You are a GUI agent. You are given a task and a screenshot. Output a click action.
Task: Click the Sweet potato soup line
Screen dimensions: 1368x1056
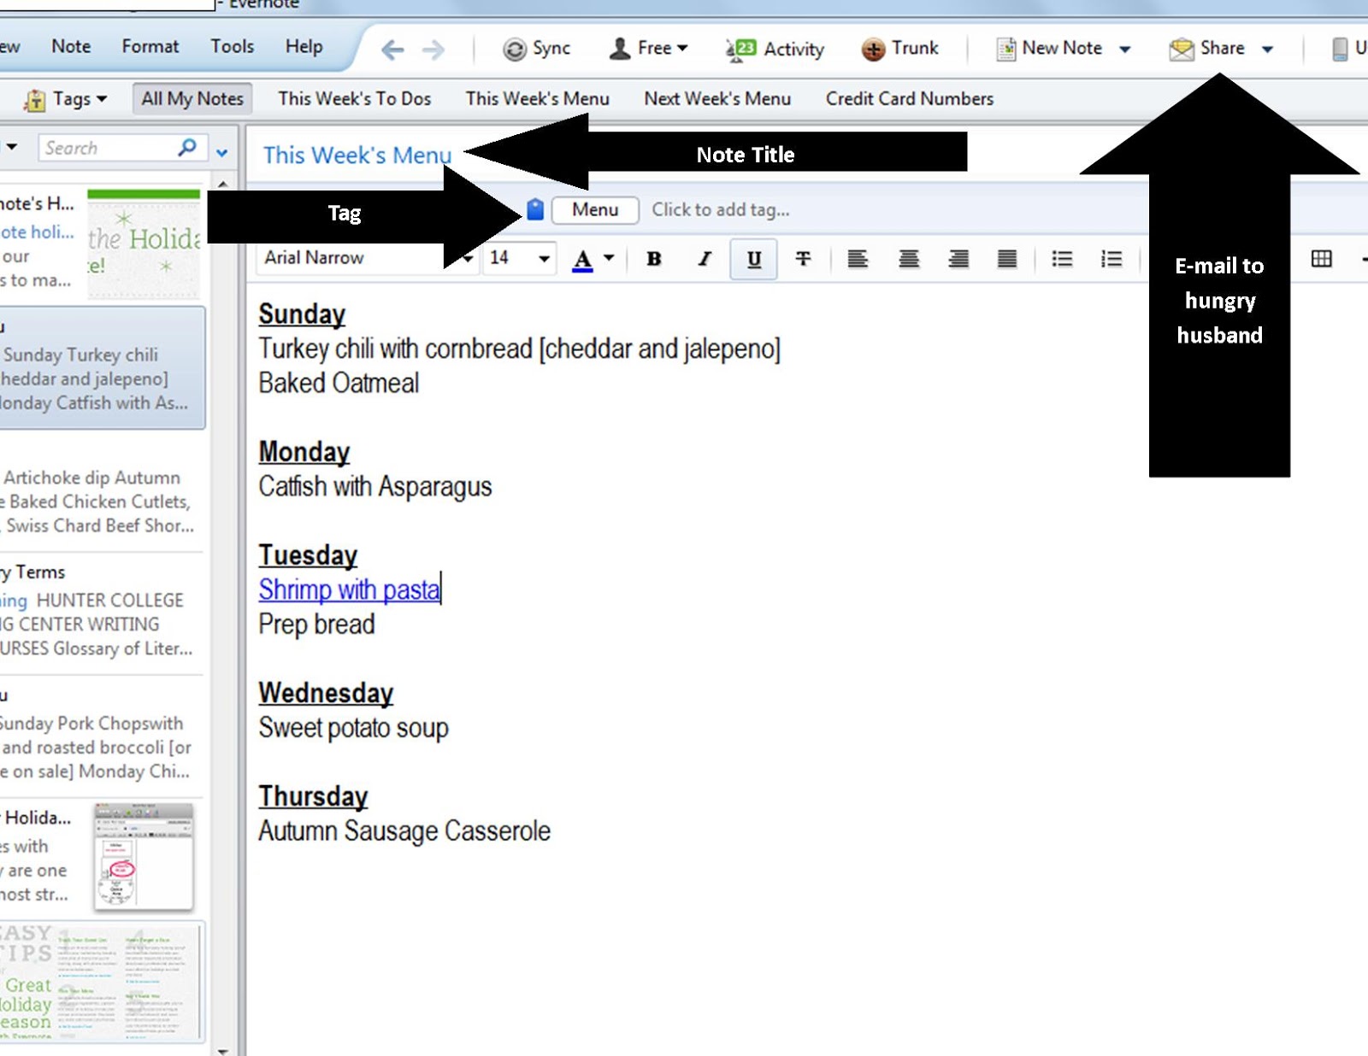[353, 728]
